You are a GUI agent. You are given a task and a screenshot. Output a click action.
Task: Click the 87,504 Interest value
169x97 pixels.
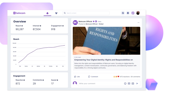point(37,29)
